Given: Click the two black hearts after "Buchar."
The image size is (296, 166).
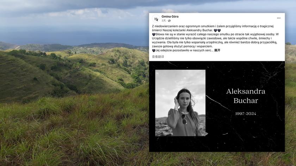Looking at the screenshot, I should [x=217, y=30].
